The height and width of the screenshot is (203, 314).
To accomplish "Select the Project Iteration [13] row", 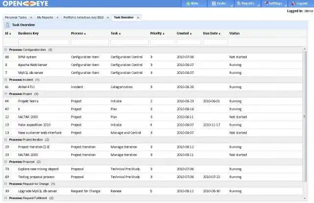I will click(x=153, y=147).
